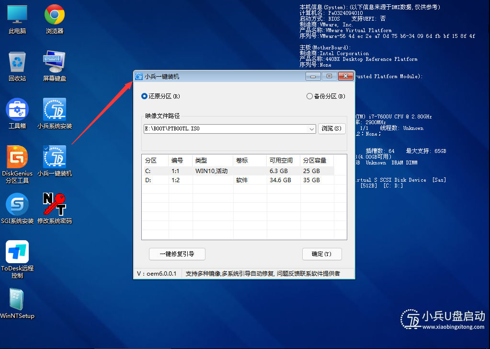Launch ToDesk远程控制 icon

click(x=17, y=259)
